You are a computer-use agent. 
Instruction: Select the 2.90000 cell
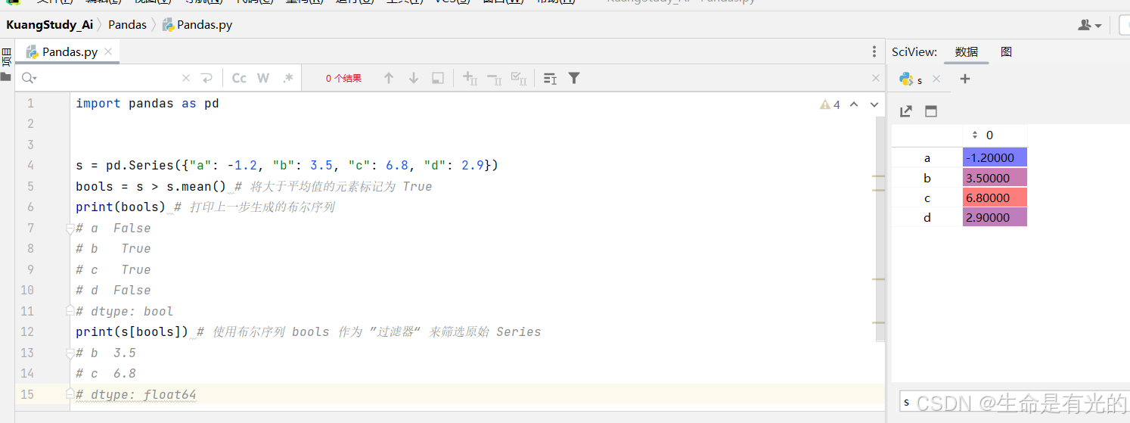click(995, 218)
